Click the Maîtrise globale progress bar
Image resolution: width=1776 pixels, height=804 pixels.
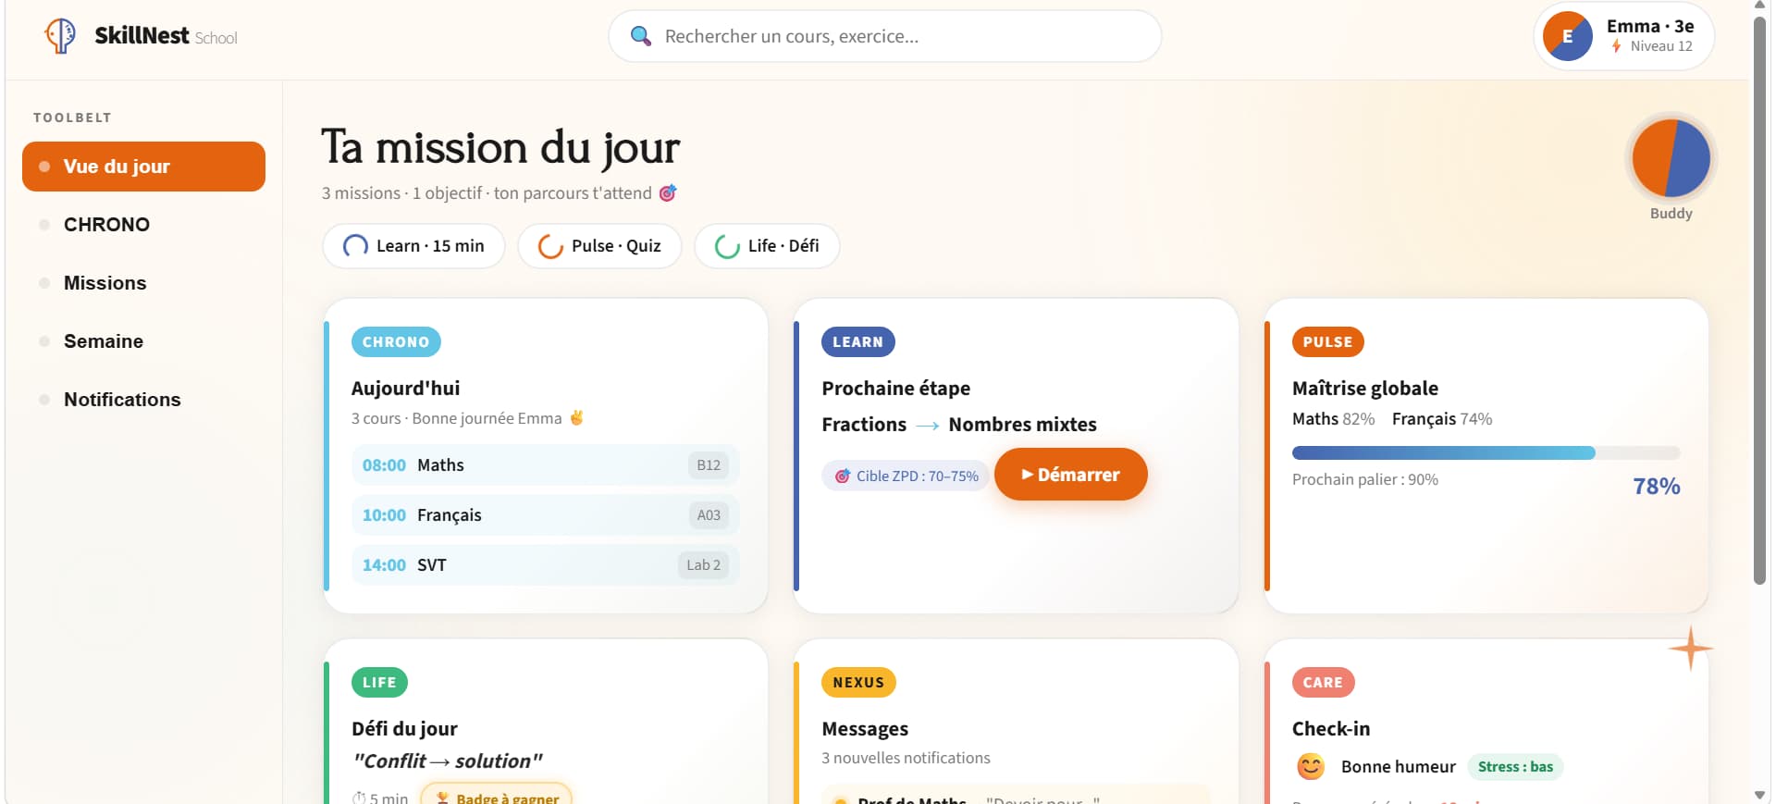pos(1486,452)
